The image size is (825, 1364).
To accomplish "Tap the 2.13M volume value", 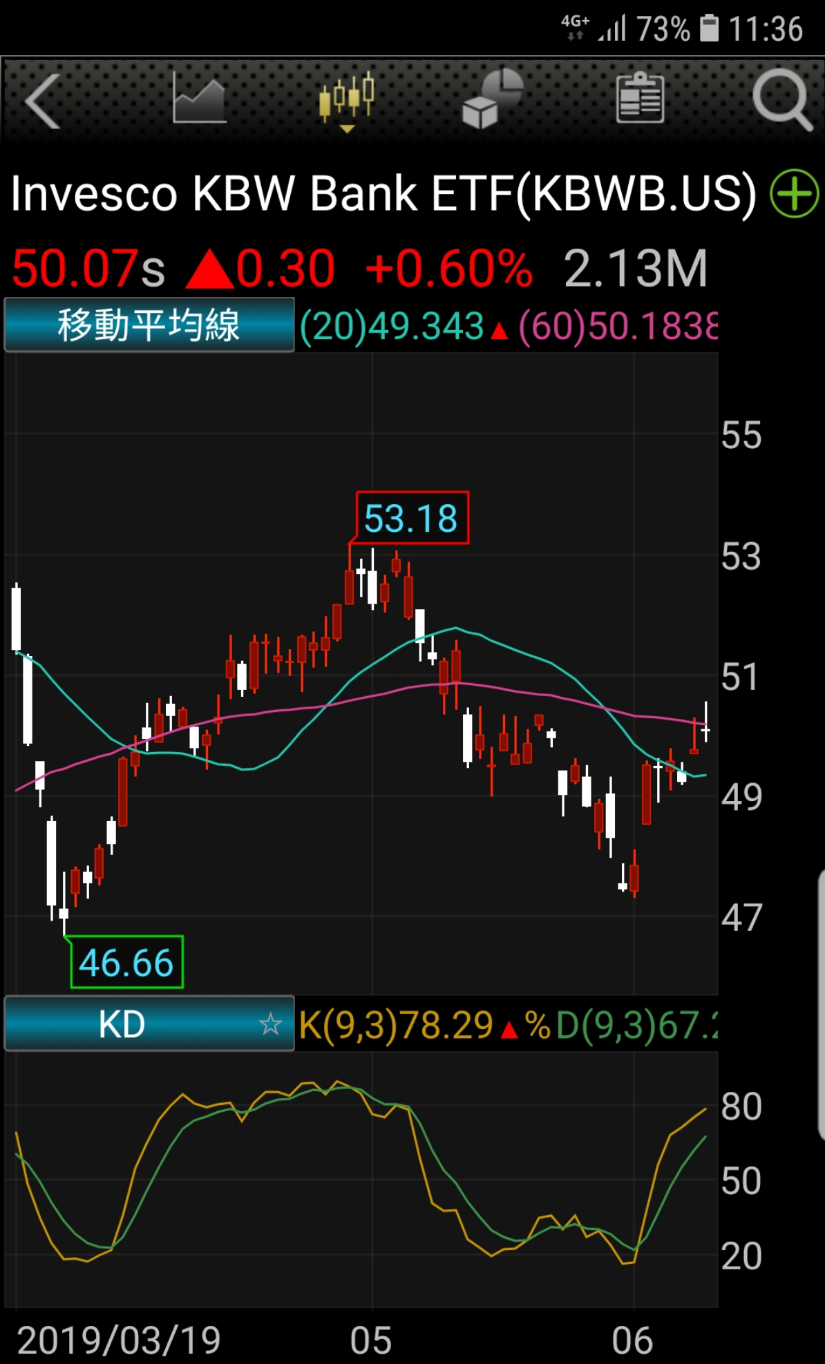I will coord(636,268).
